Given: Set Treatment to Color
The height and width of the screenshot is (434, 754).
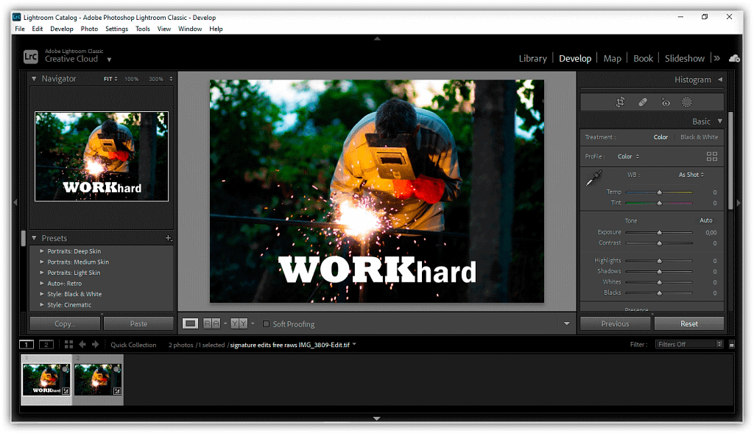Looking at the screenshot, I should pyautogui.click(x=660, y=137).
